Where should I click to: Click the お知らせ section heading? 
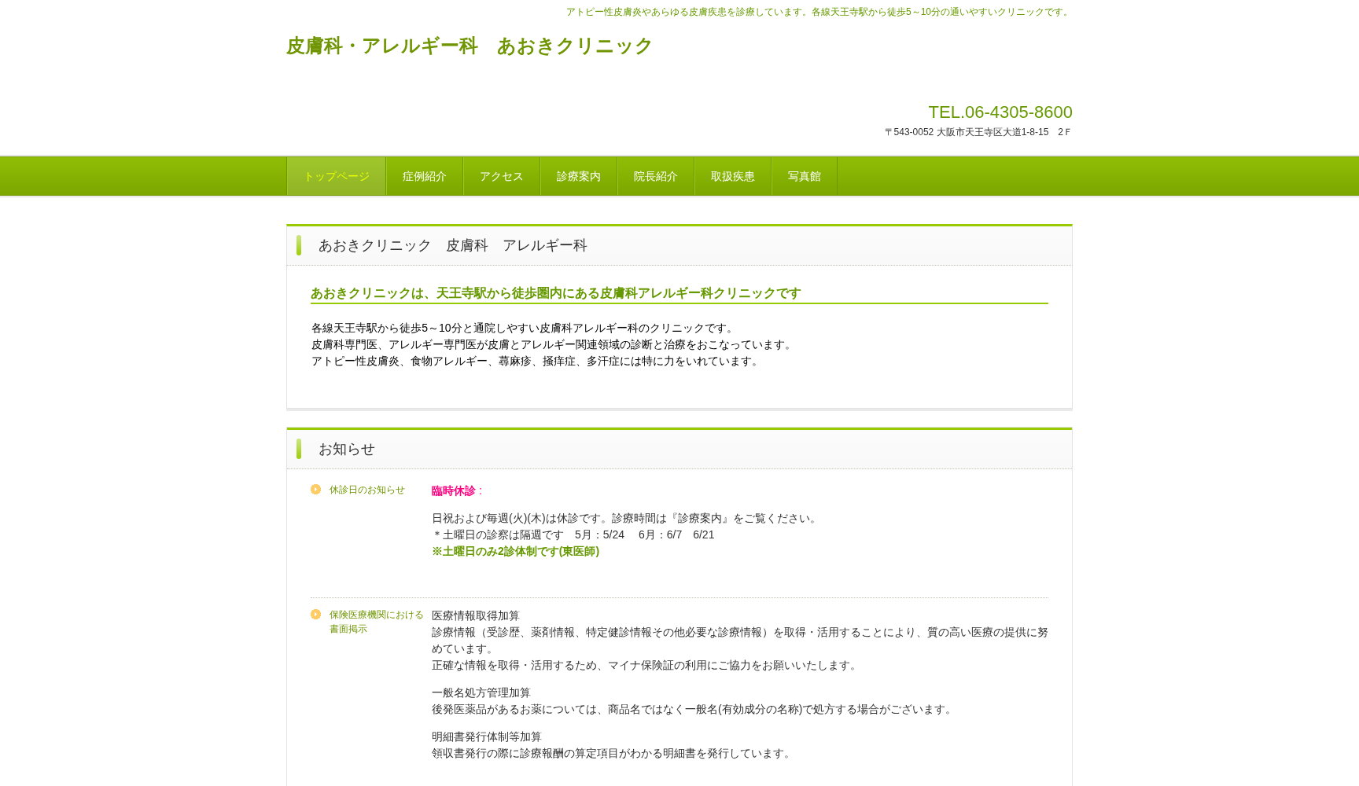click(347, 449)
